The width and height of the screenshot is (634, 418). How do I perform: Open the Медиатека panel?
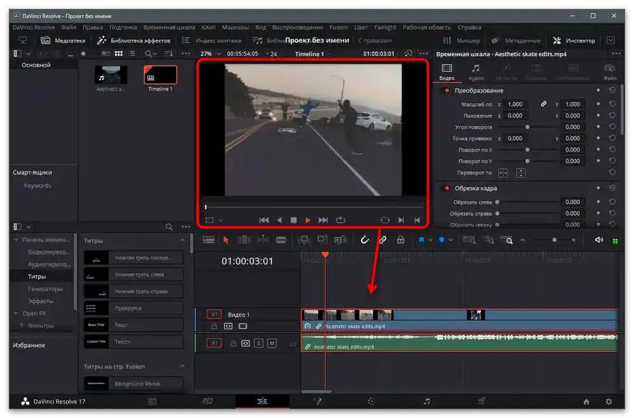[x=63, y=41]
